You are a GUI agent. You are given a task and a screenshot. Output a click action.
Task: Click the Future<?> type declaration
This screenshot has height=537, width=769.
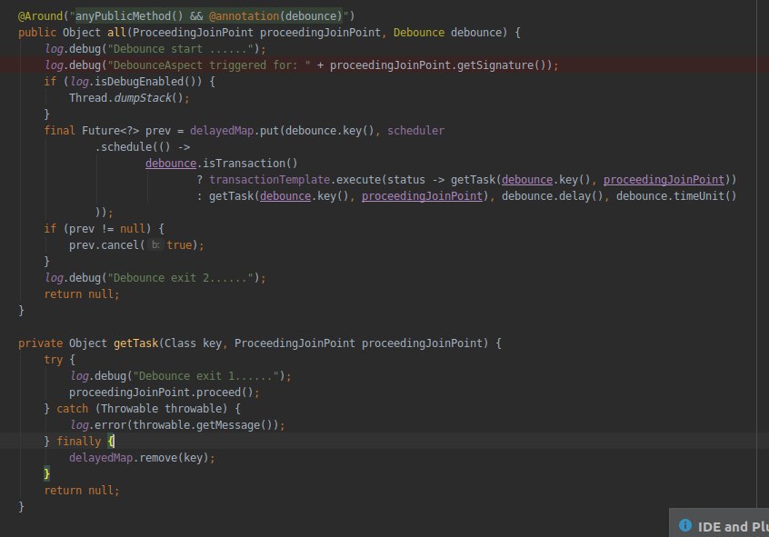pyautogui.click(x=110, y=131)
